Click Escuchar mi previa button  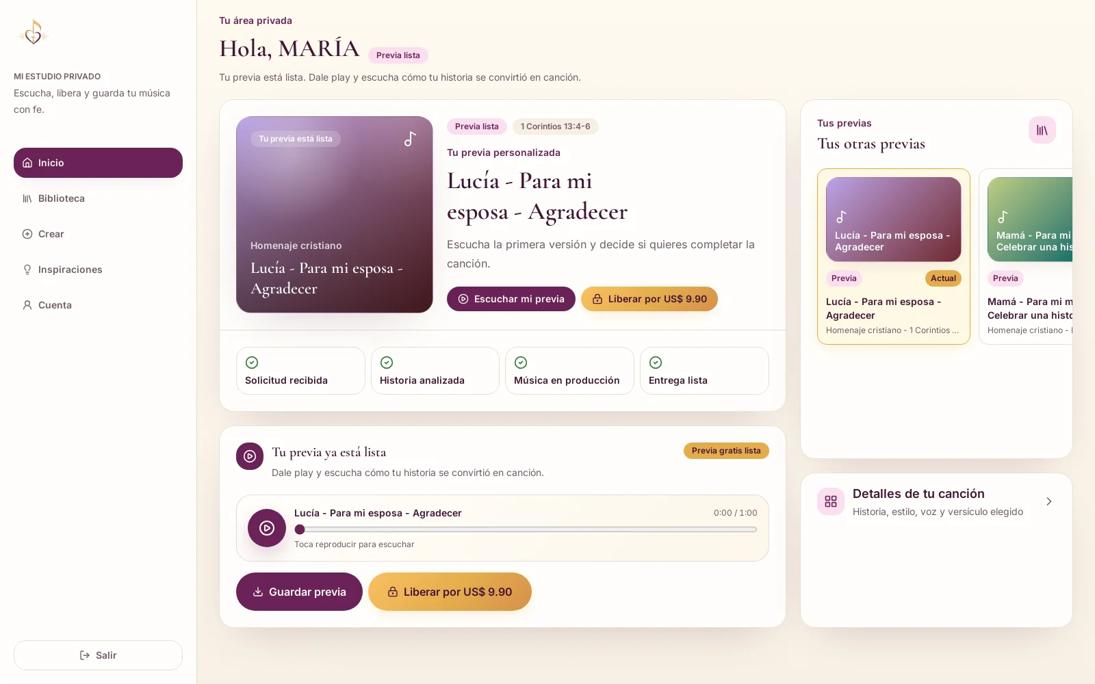pyautogui.click(x=511, y=299)
